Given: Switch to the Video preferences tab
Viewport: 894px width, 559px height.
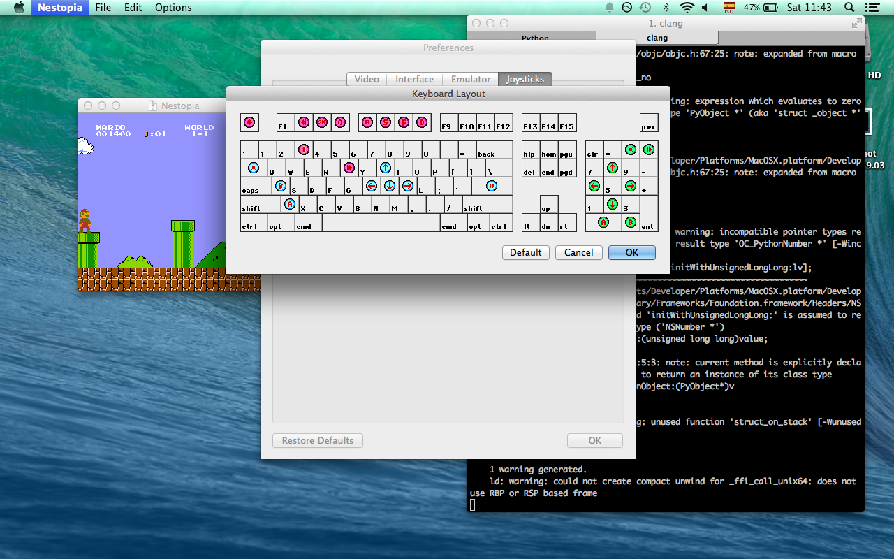Looking at the screenshot, I should 366,79.
